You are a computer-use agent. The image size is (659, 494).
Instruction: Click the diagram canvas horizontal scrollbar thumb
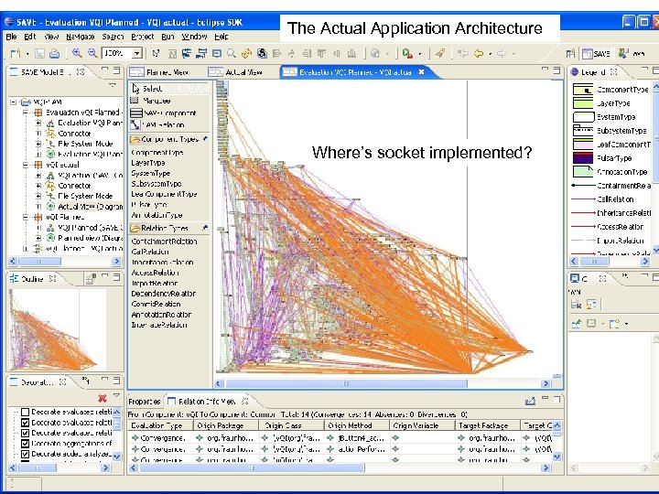(346, 383)
